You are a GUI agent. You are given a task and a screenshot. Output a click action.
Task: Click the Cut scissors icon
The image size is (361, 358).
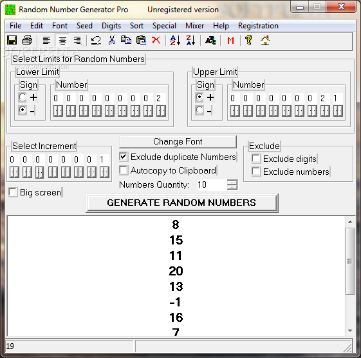point(112,41)
